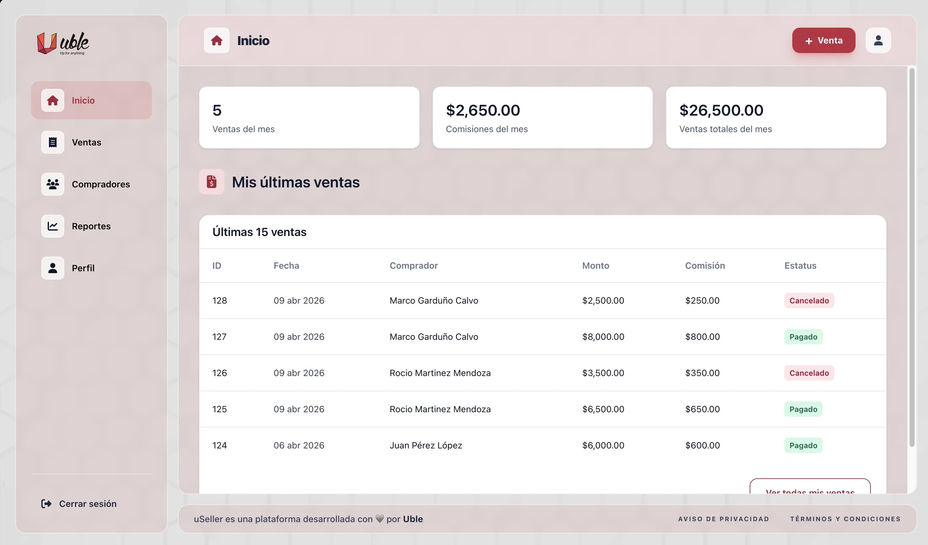Click Pagado badge on sale 127

(x=803, y=337)
